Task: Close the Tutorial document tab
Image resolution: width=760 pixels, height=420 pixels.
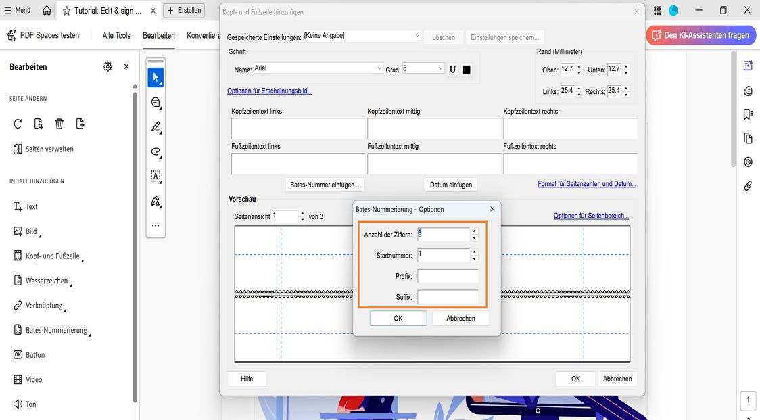Action: pos(153,11)
